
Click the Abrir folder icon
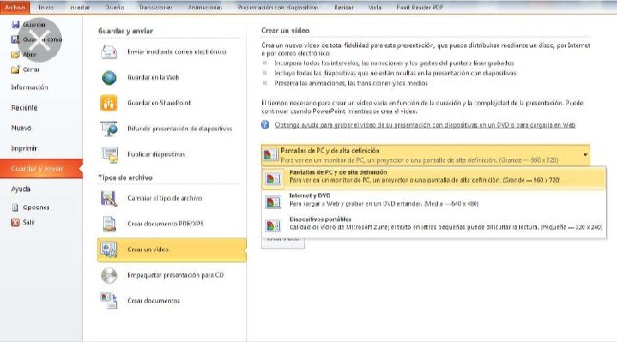[x=15, y=55]
